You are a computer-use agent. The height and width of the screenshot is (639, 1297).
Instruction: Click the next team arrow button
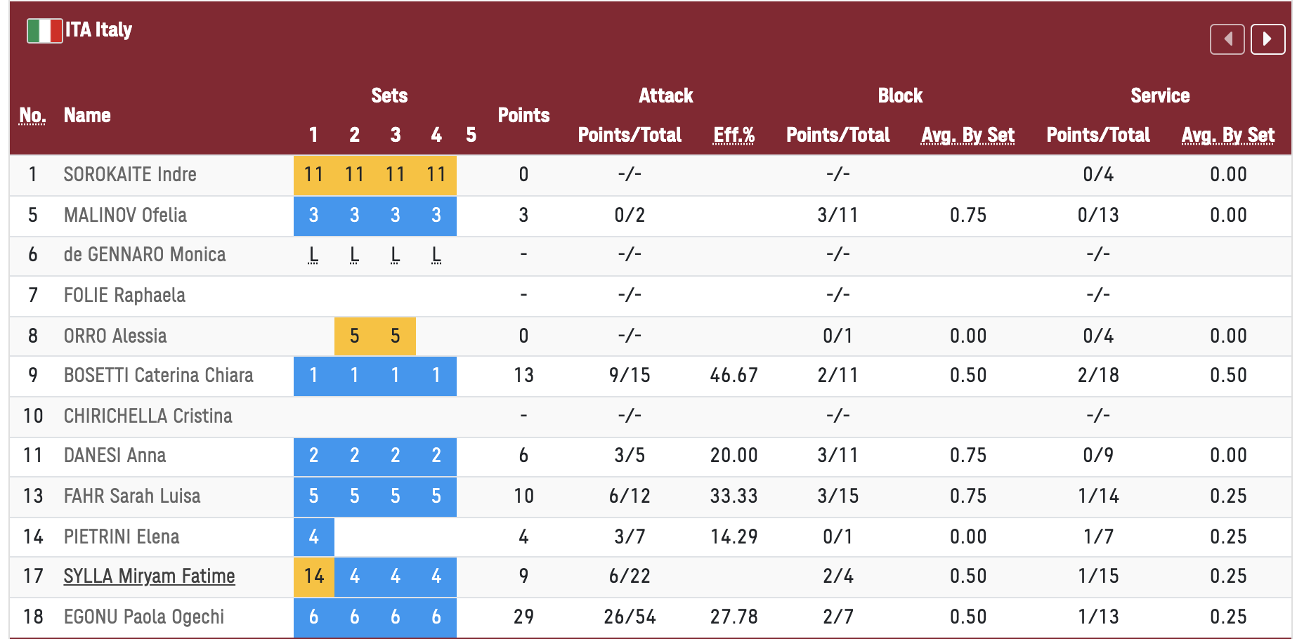click(1267, 39)
